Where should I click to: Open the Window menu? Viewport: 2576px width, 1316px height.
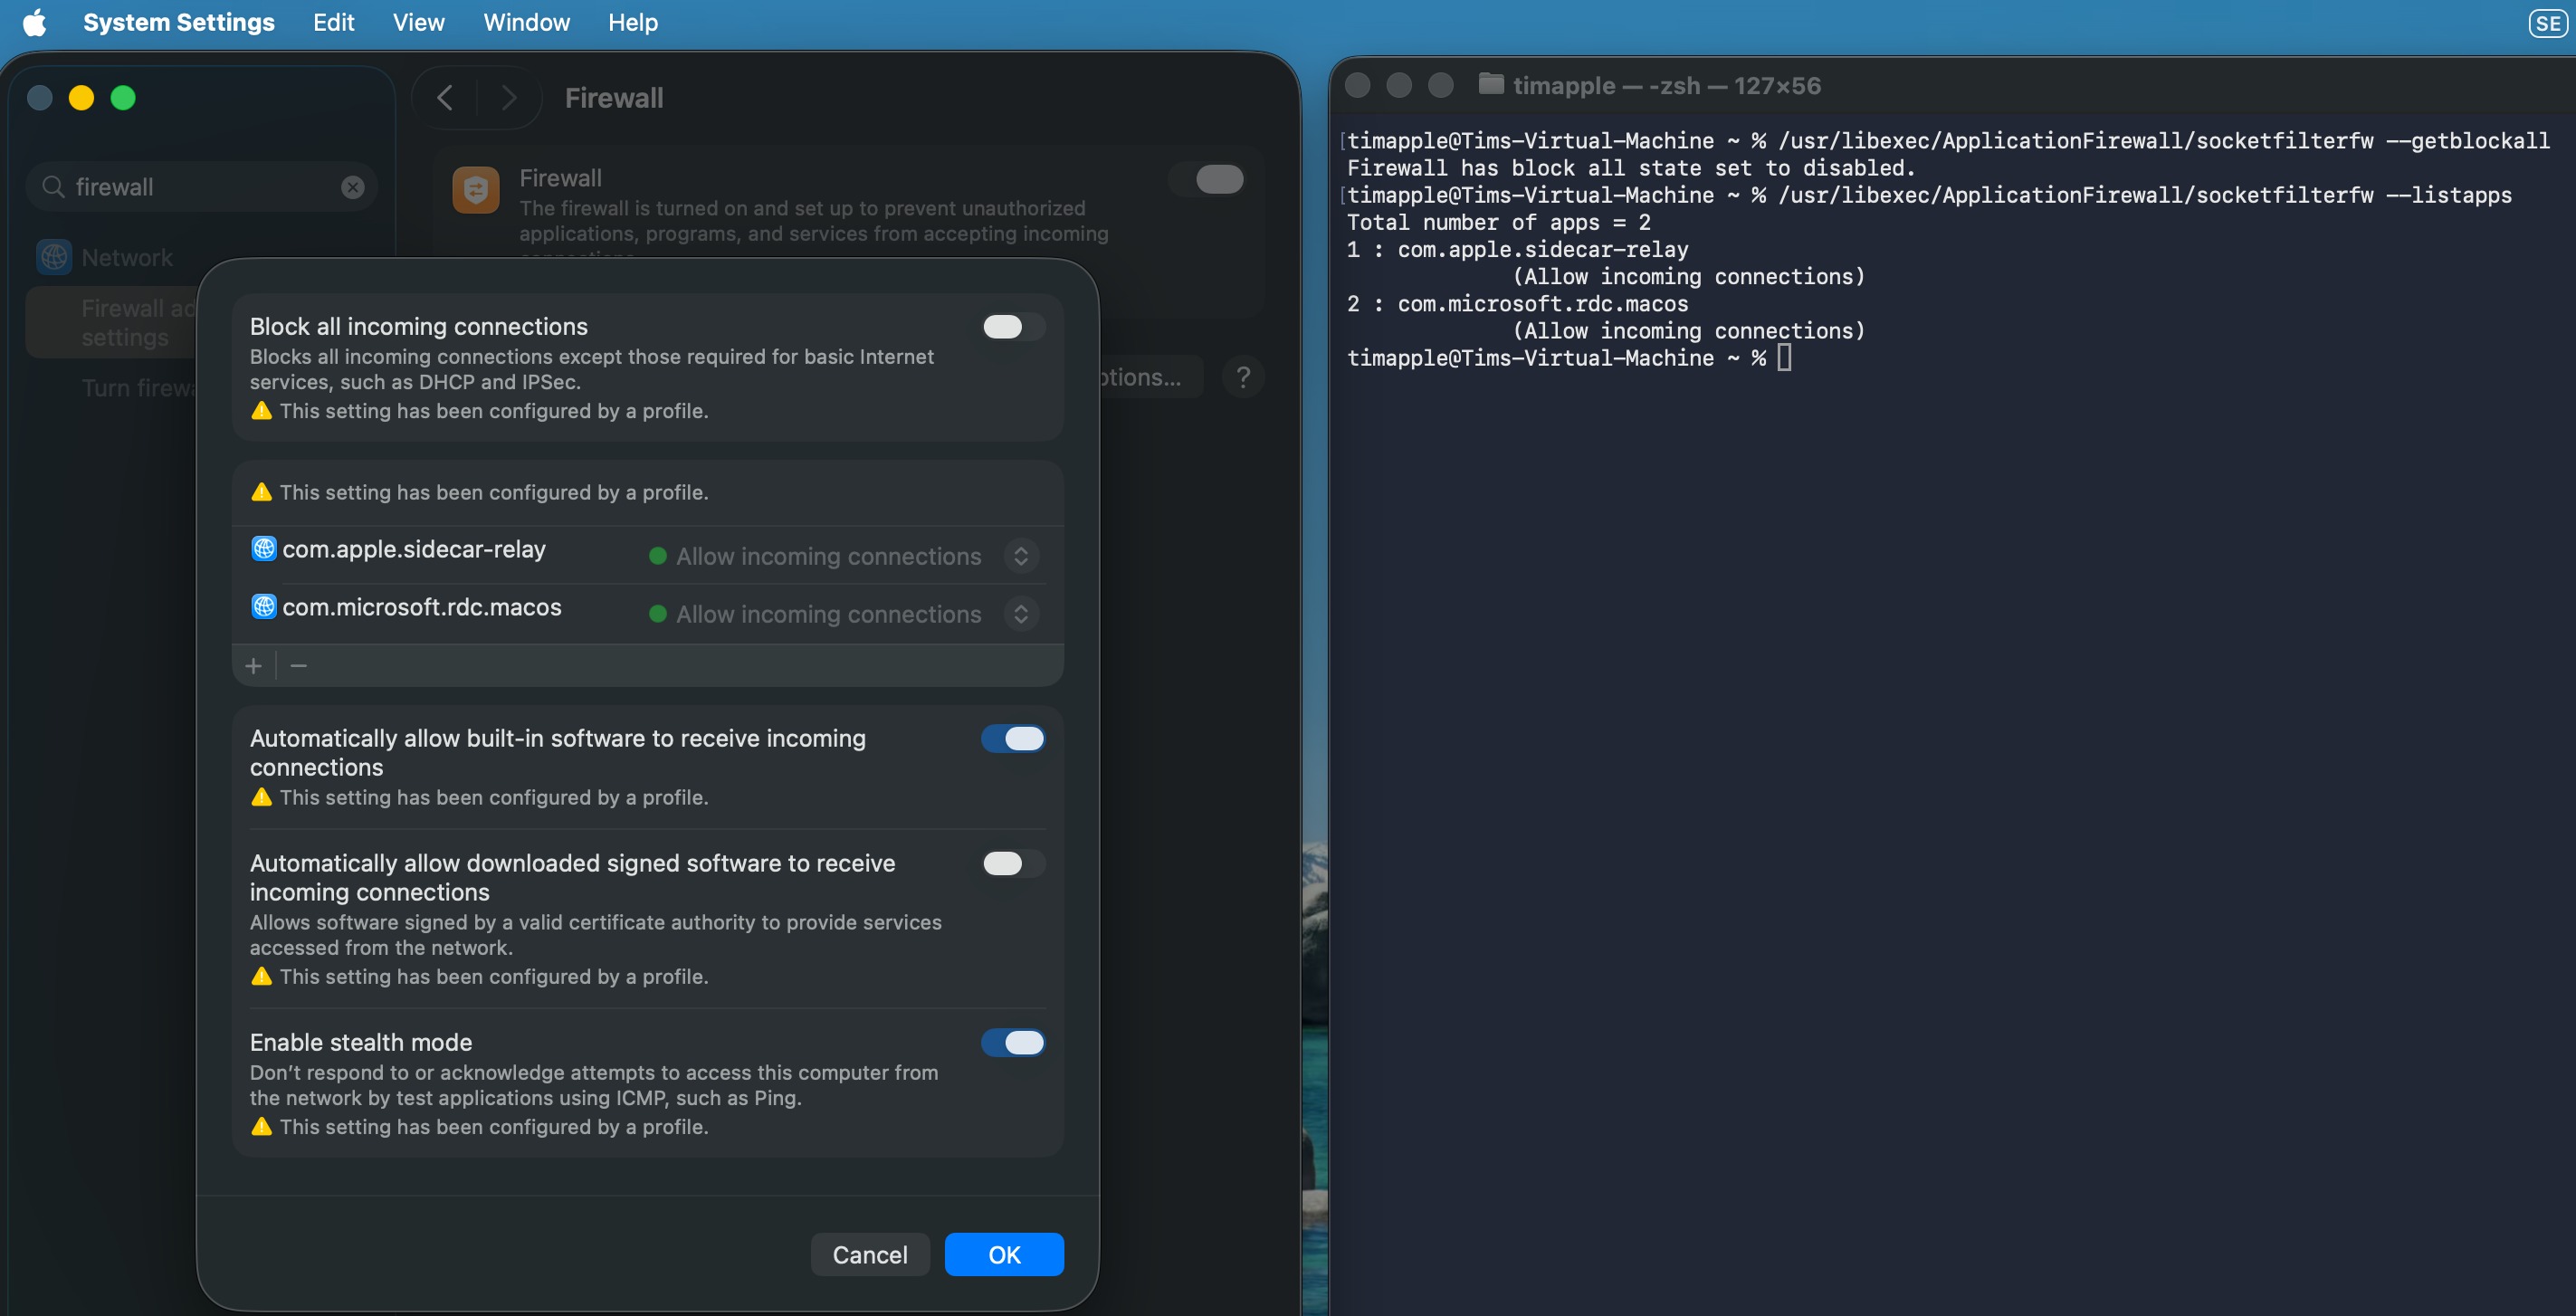pyautogui.click(x=526, y=22)
